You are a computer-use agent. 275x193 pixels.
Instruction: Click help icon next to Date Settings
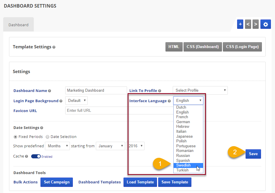[x=42, y=128]
